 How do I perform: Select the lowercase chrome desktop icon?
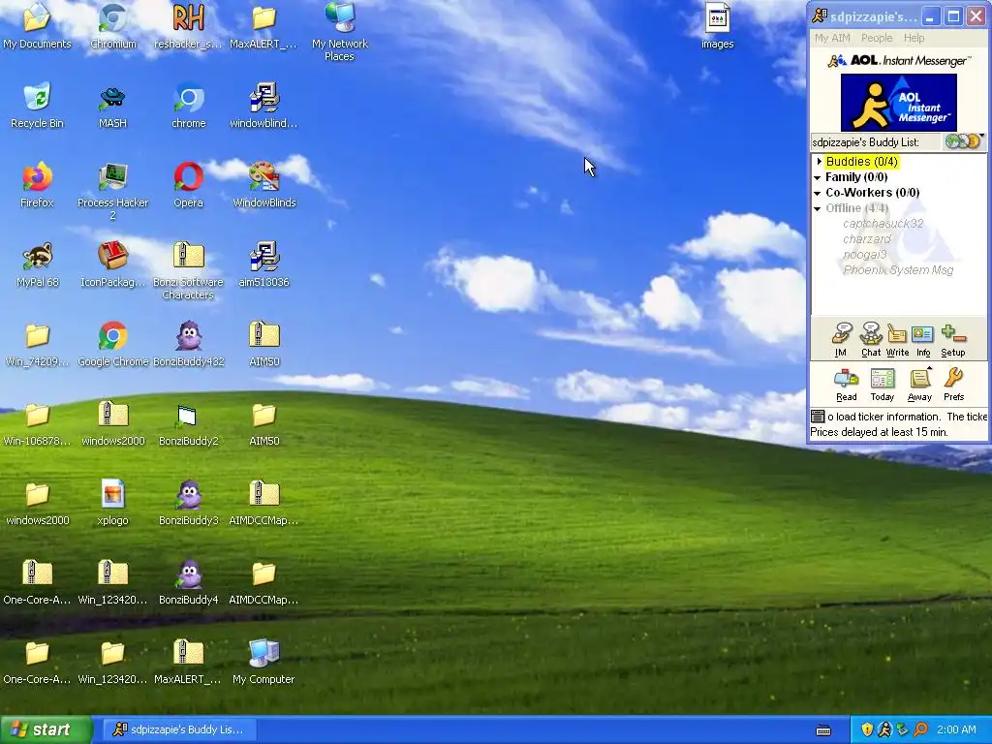[x=189, y=105]
